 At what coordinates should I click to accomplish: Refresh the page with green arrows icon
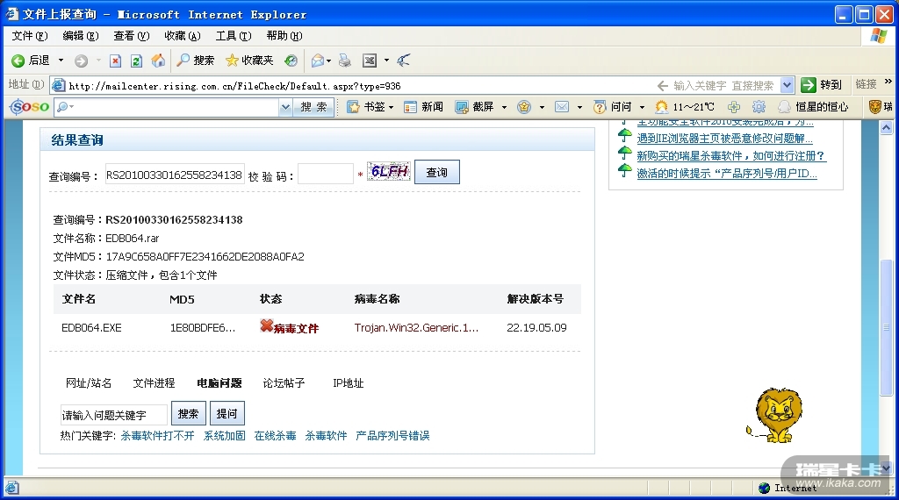[x=136, y=61]
